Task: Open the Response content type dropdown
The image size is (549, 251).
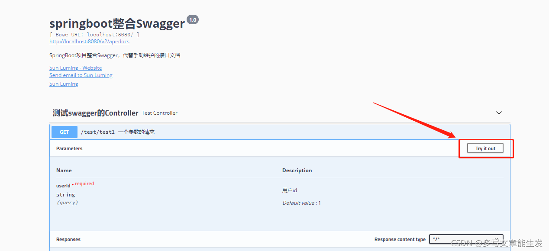Action: (466, 239)
